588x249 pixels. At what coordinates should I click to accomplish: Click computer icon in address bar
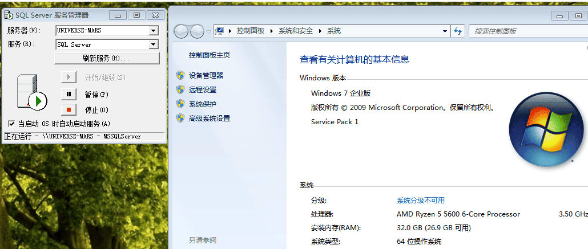pyautogui.click(x=220, y=31)
